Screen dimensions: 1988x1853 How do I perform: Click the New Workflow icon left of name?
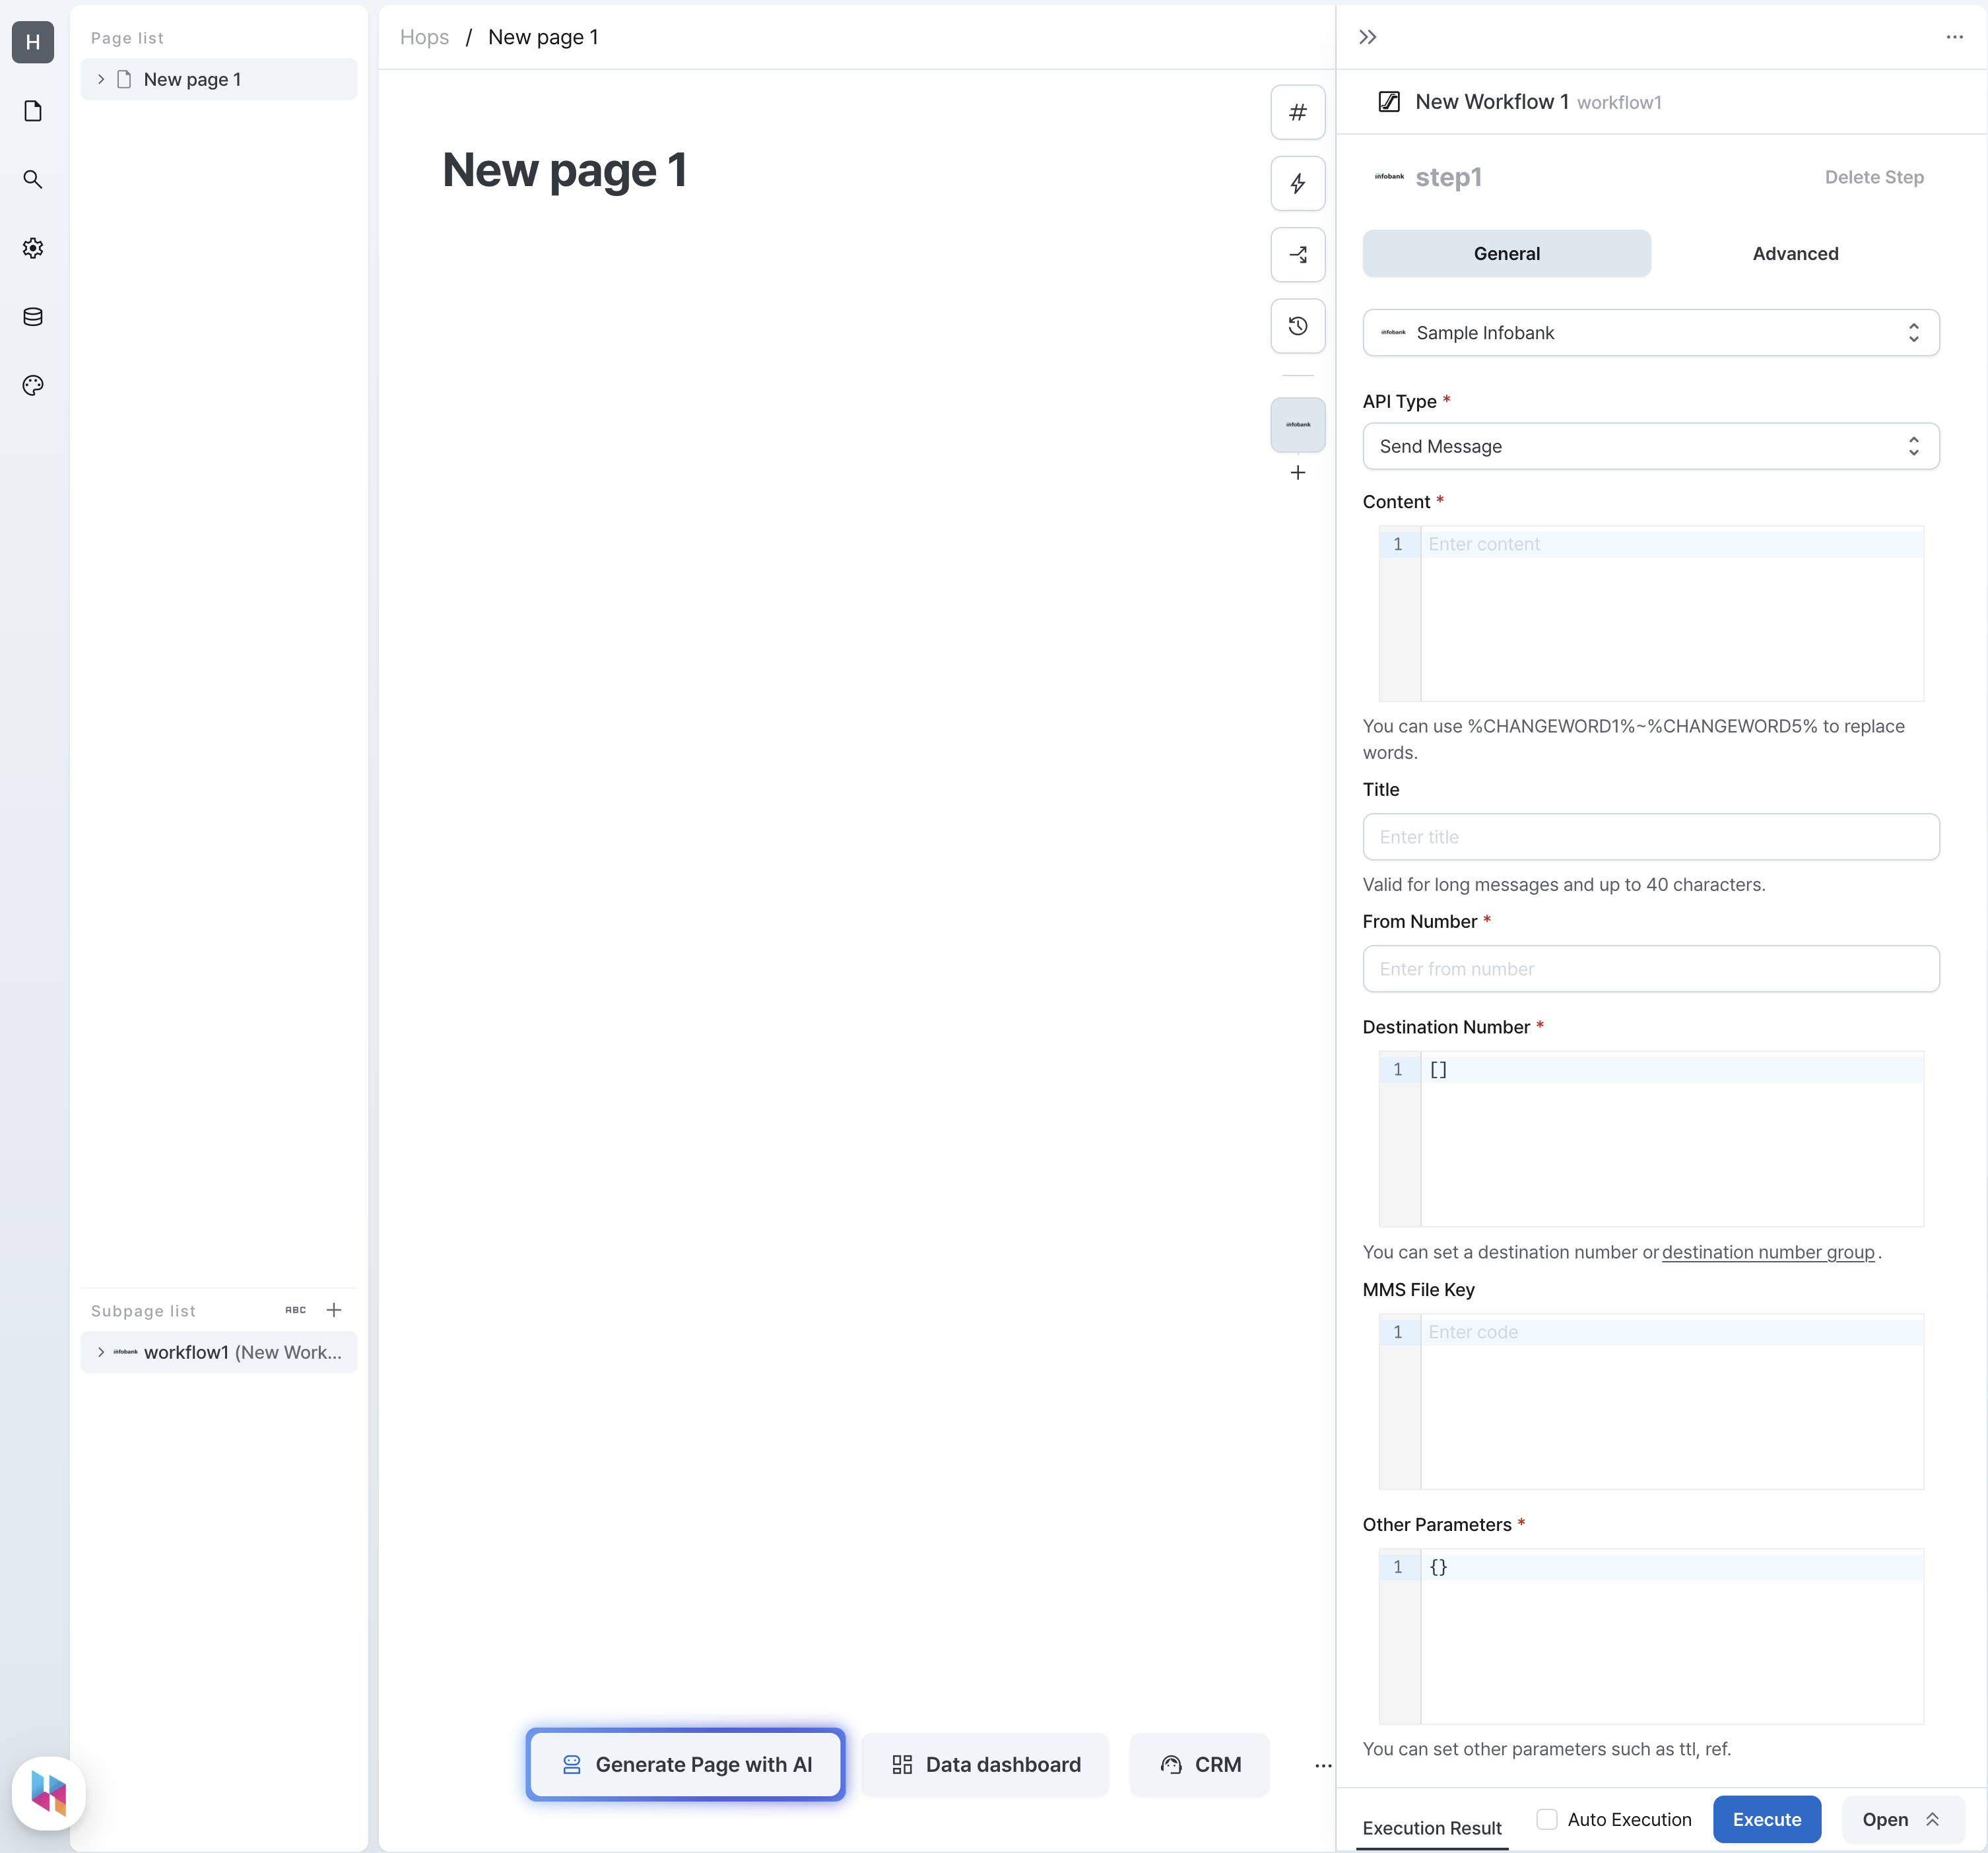click(x=1389, y=101)
